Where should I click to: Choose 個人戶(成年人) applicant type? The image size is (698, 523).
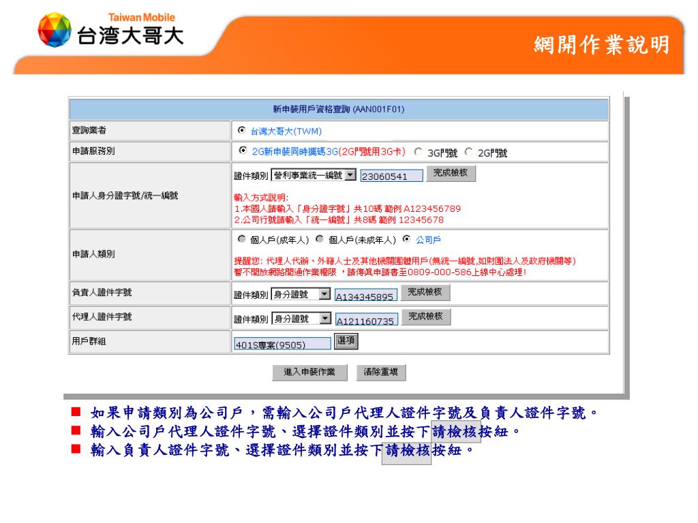[x=242, y=239]
